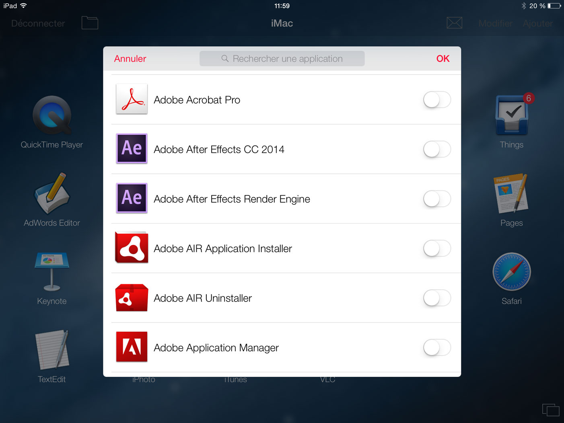Click the After Effects CC 2014 icon
This screenshot has height=423, width=564.
click(132, 148)
